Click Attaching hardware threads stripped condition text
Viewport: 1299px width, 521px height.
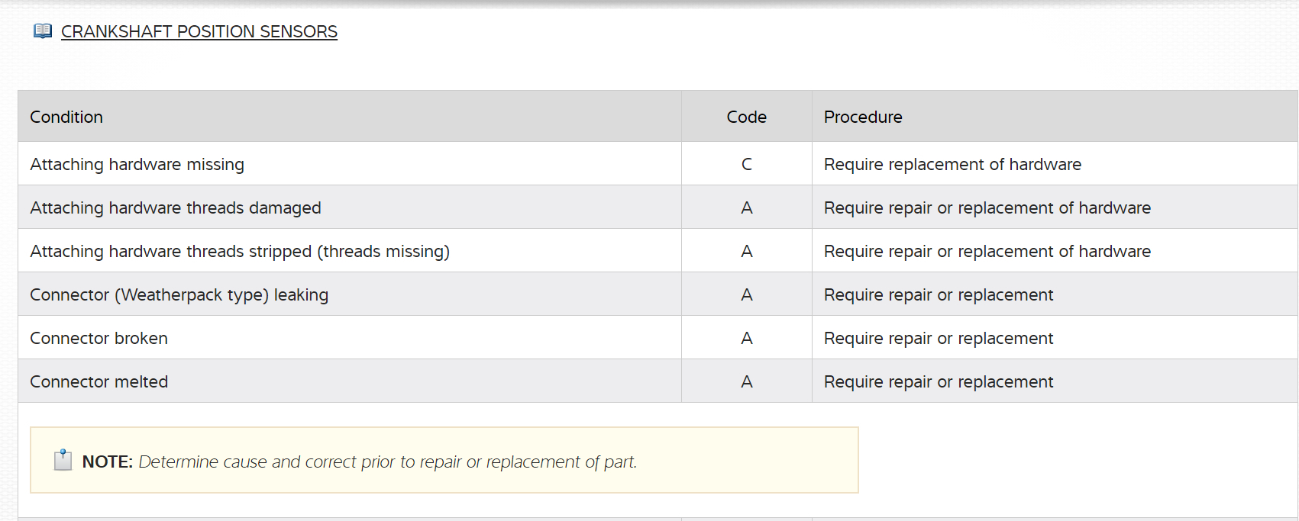click(x=240, y=251)
